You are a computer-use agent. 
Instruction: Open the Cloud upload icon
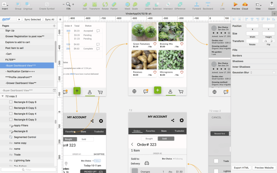pos(245,4)
